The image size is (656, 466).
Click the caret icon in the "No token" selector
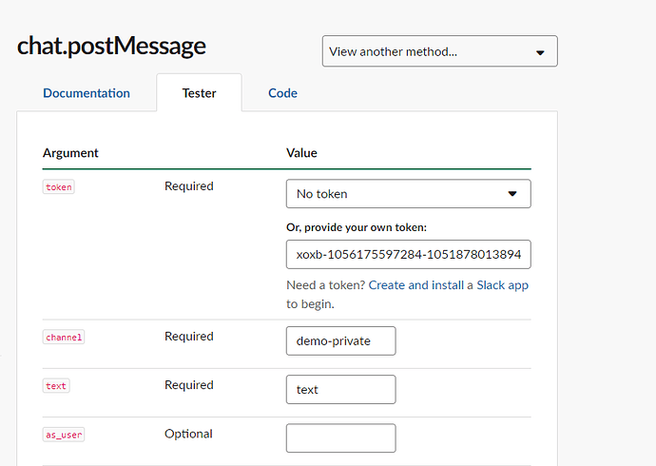pyautogui.click(x=512, y=194)
